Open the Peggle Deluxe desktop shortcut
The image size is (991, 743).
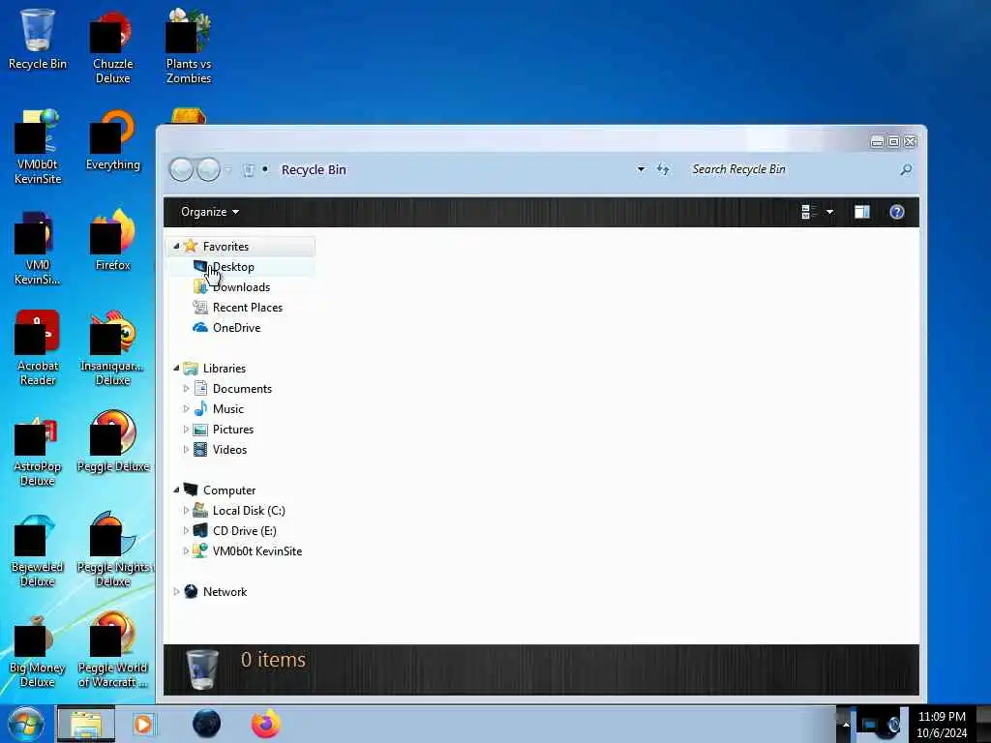click(x=112, y=441)
